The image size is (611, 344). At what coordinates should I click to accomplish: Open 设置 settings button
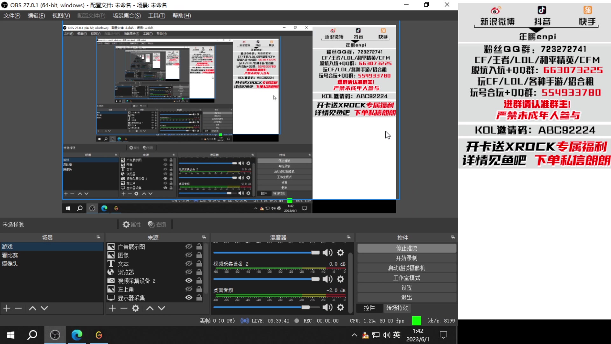tap(407, 288)
